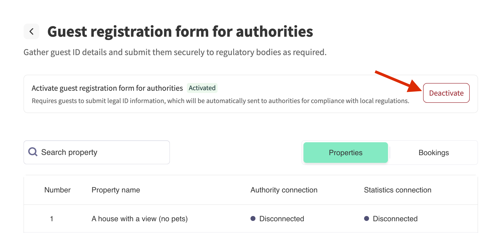
Task: Click the Authority connection column header
Action: 284,190
